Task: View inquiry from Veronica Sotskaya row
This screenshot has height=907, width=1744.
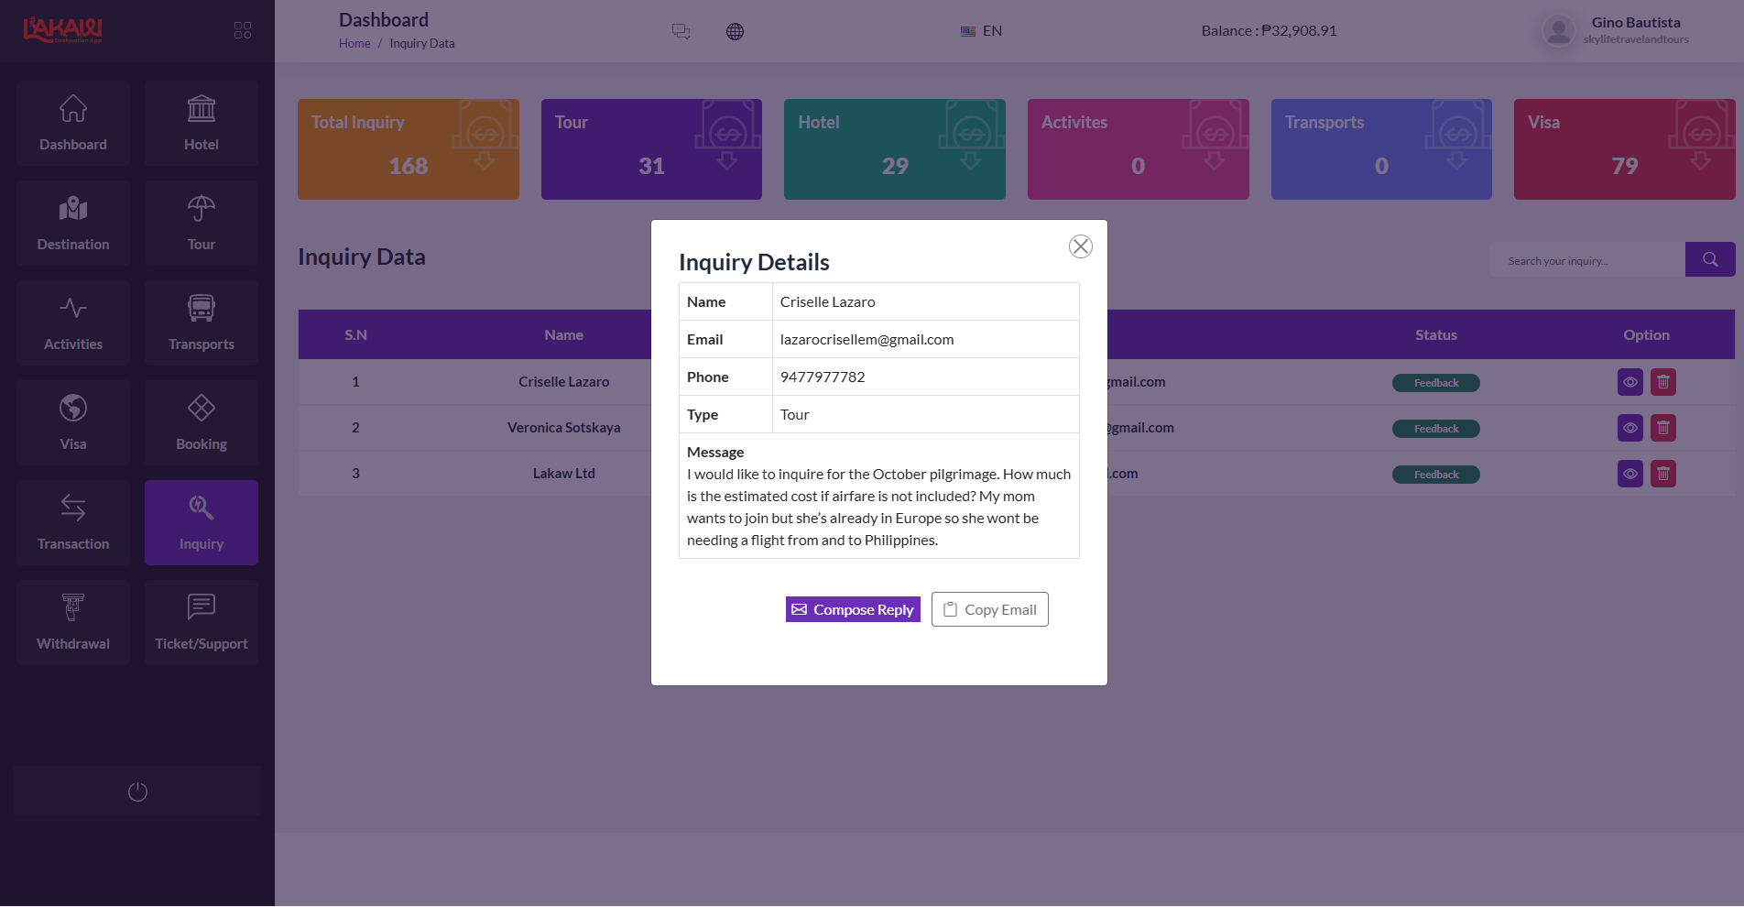Action: pyautogui.click(x=1630, y=428)
